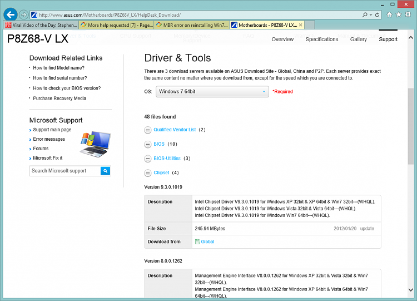
Task: Click the Microsoft support search button
Action: pyautogui.click(x=106, y=171)
